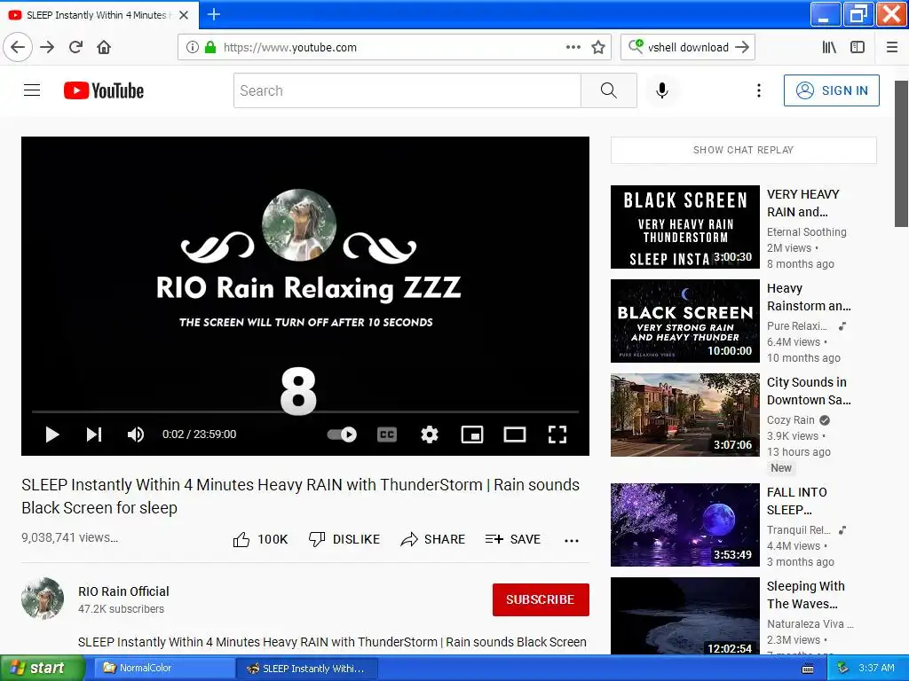This screenshot has height=681, width=909.
Task: Toggle theater mode
Action: 515,434
